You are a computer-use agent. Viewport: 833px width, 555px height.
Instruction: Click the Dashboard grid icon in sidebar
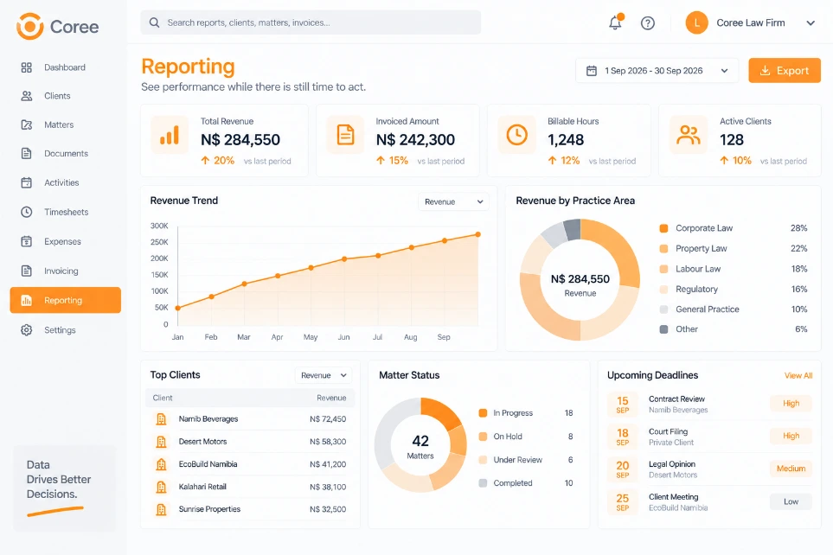27,67
